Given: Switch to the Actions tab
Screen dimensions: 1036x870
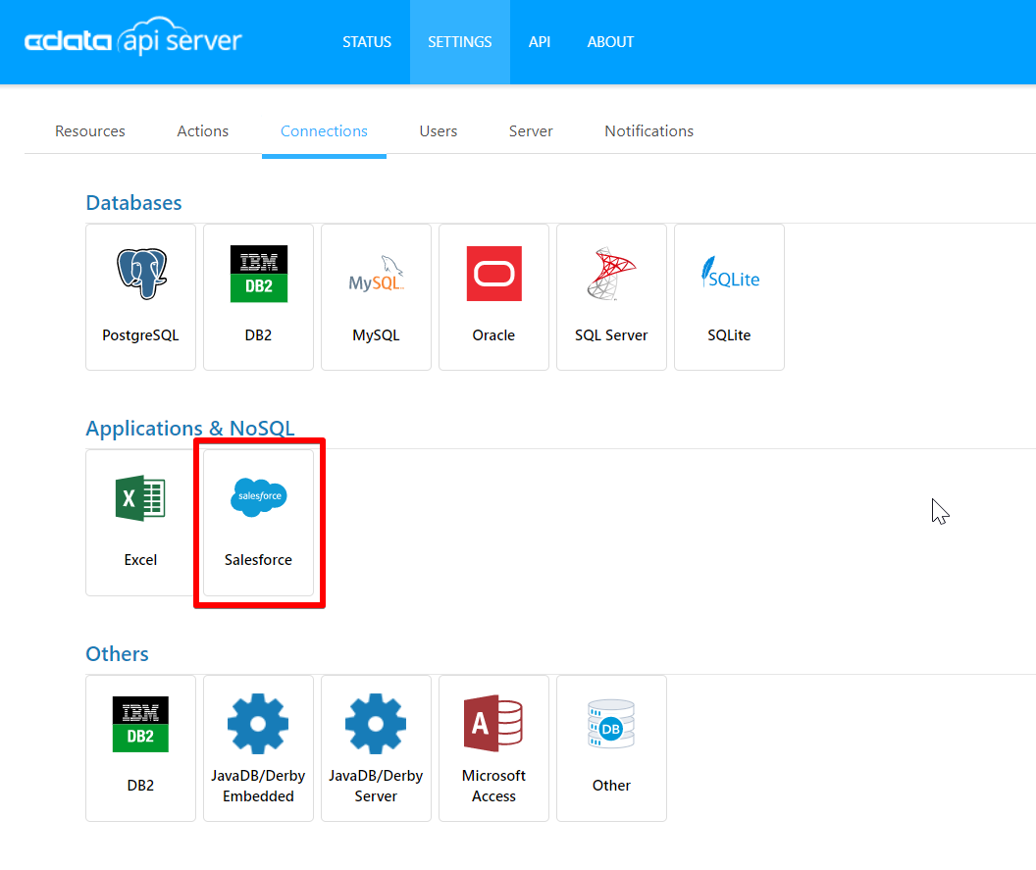Looking at the screenshot, I should pyautogui.click(x=203, y=131).
